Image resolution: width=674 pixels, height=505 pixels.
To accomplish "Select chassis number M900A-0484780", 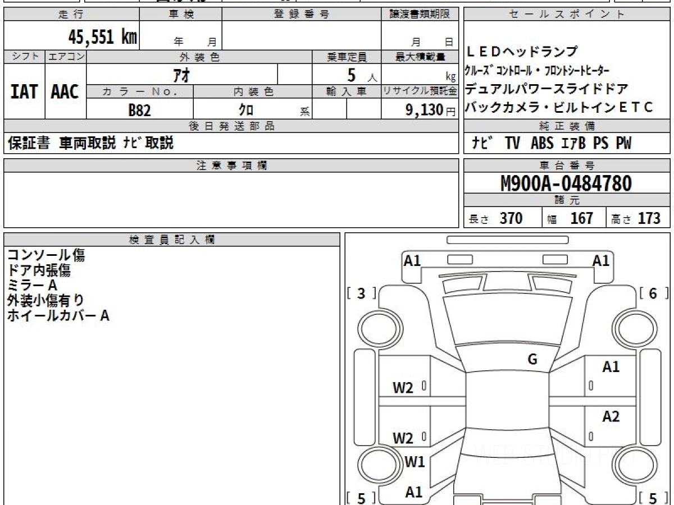I will [566, 183].
